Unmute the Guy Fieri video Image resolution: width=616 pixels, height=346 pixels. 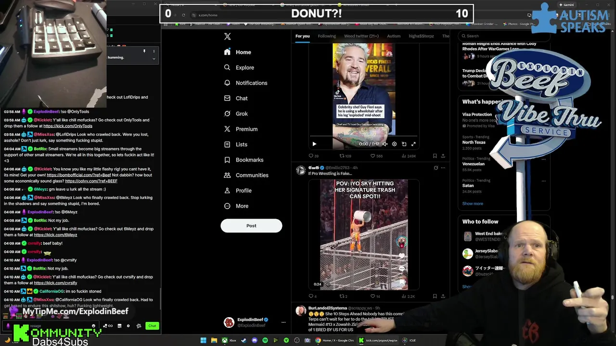point(385,144)
